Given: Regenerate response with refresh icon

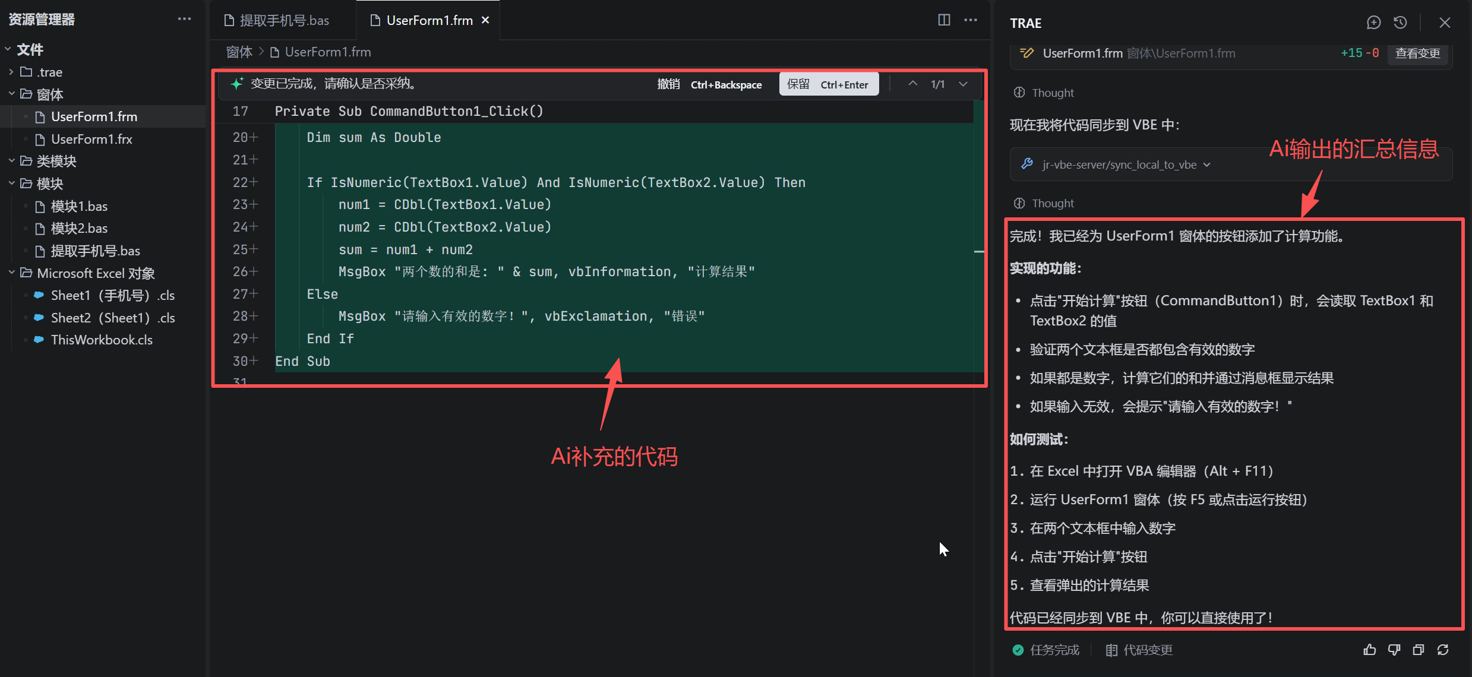Looking at the screenshot, I should click(x=1443, y=650).
